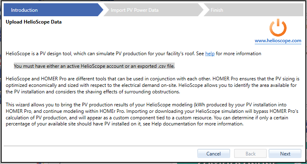Viewport: 307px width, 164px height.
Task: Click the Upload HelioScope Data heading
Action: click(x=34, y=22)
